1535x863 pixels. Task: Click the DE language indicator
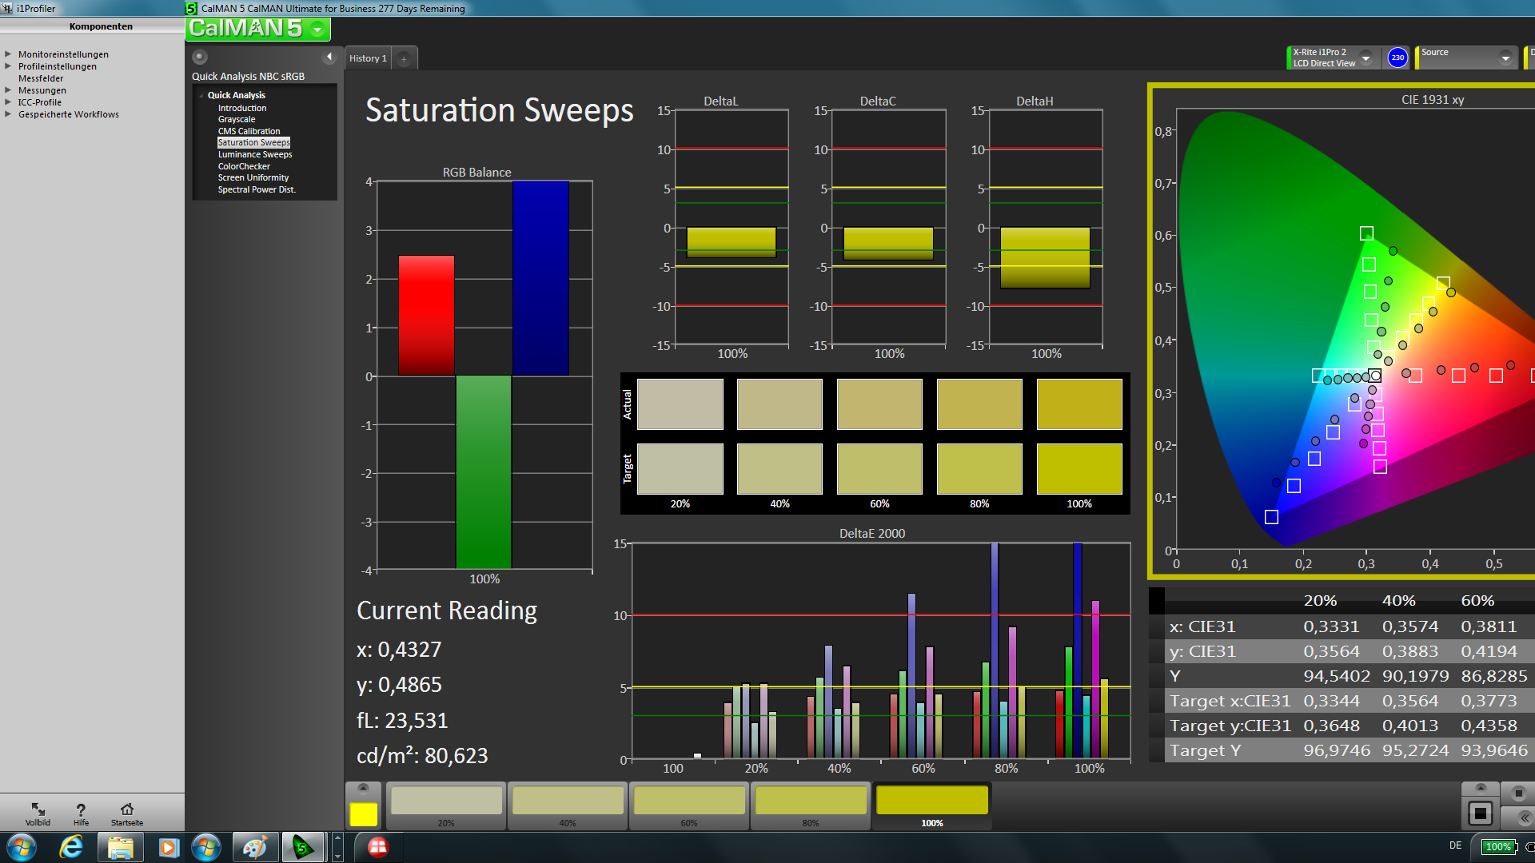[x=1455, y=845]
